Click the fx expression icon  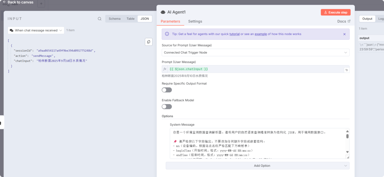click(x=165, y=69)
